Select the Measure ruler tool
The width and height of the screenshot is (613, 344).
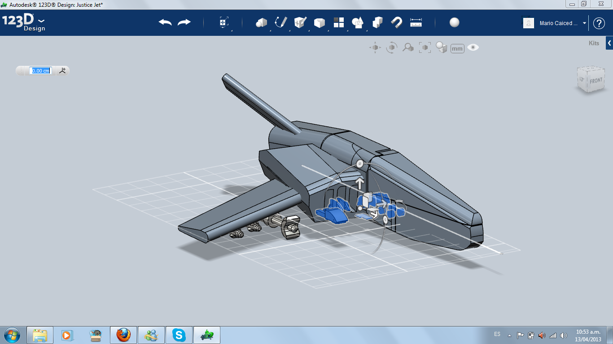416,23
